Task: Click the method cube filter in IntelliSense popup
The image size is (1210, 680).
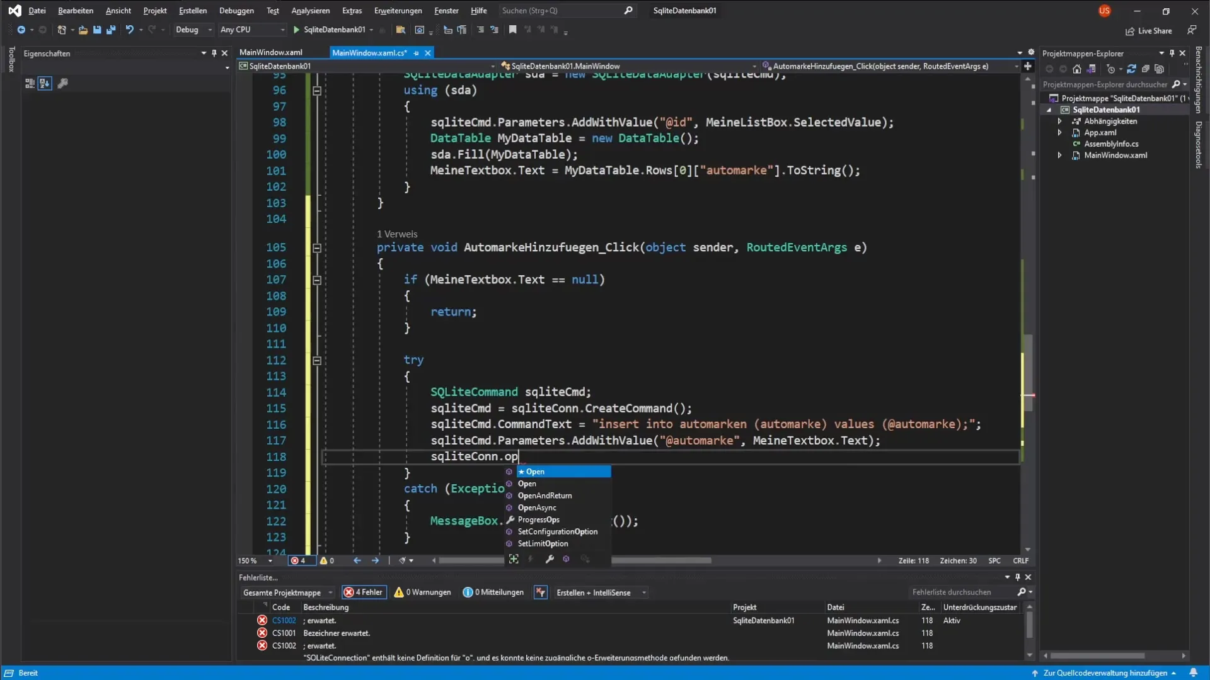Action: 566,559
